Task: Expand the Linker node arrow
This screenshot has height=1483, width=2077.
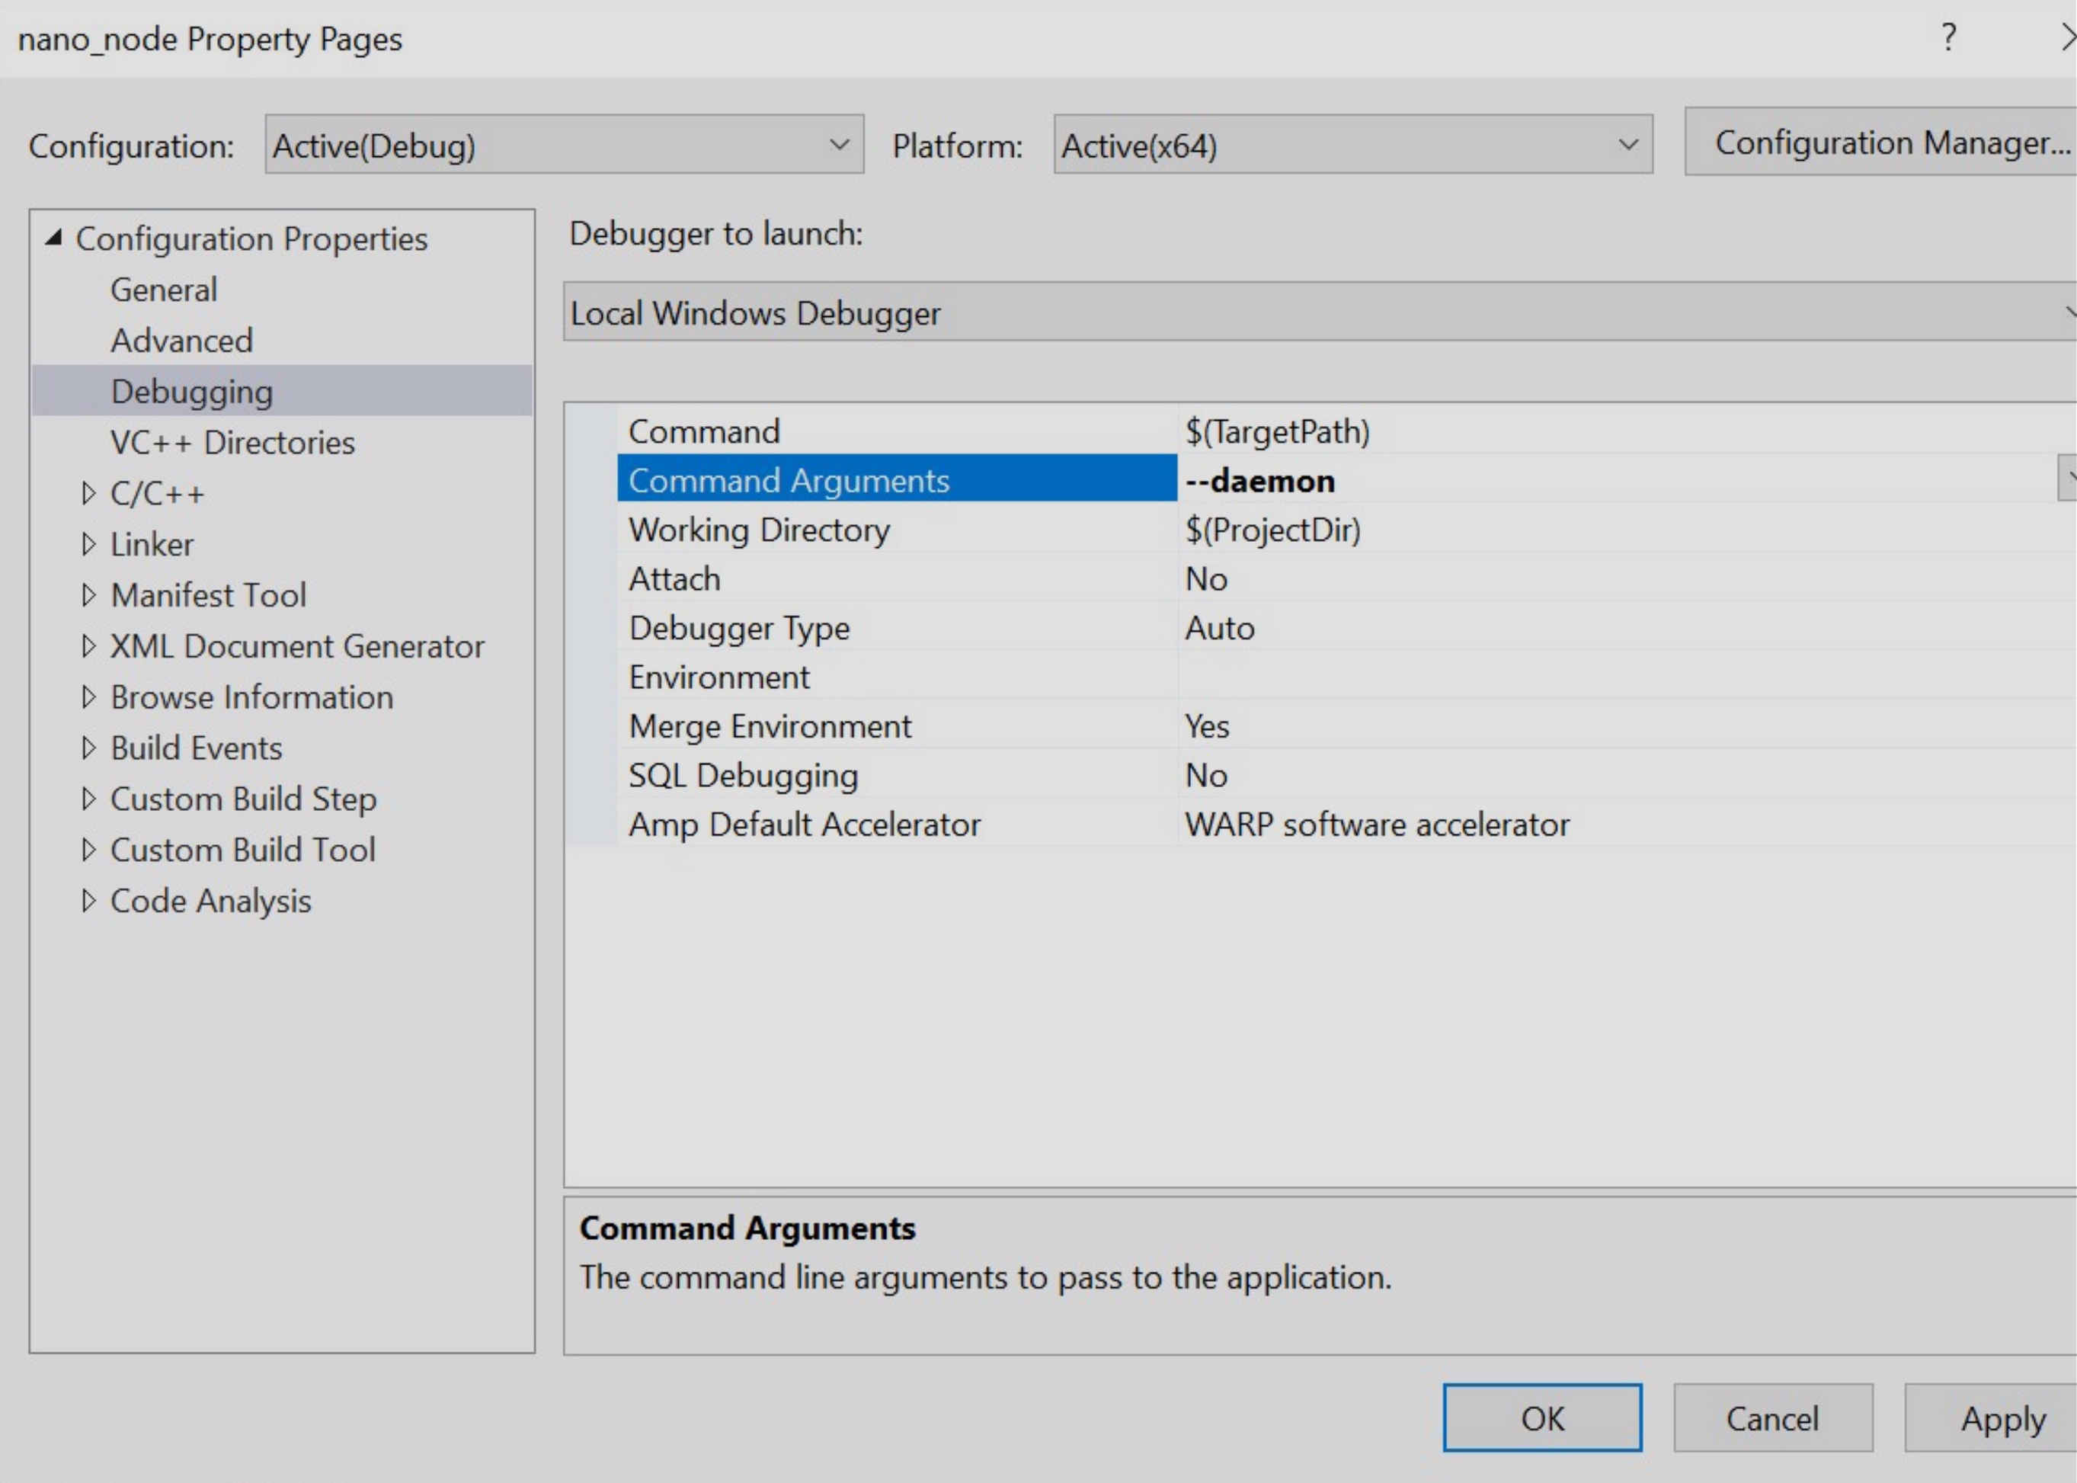Action: [x=88, y=545]
